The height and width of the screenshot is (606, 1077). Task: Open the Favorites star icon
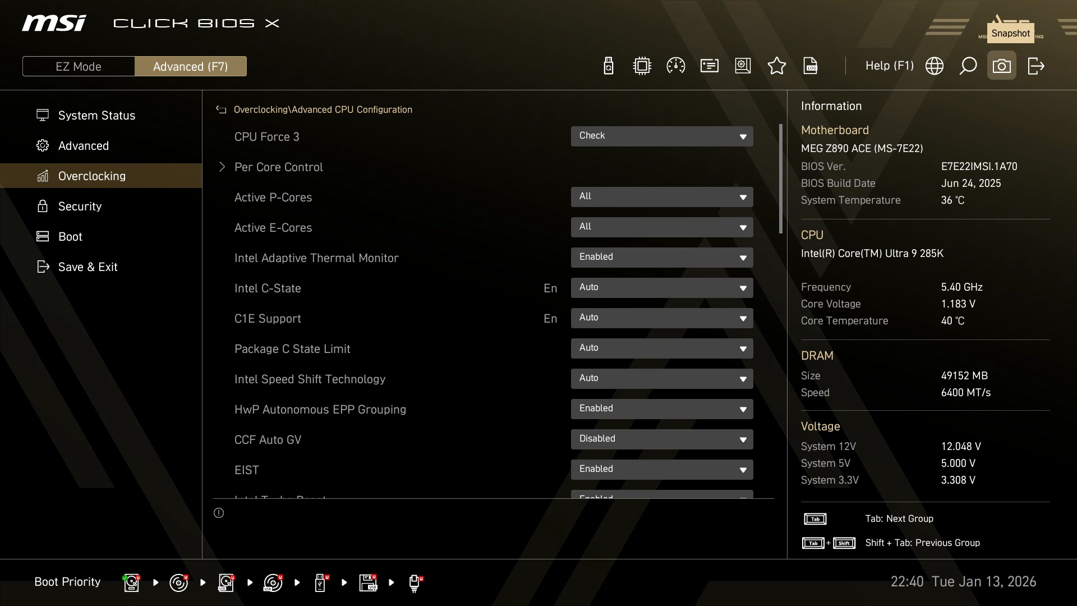pyautogui.click(x=776, y=66)
